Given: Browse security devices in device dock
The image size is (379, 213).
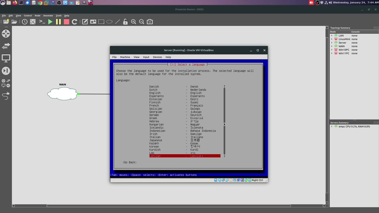Looking at the screenshot, I should coord(6,71).
